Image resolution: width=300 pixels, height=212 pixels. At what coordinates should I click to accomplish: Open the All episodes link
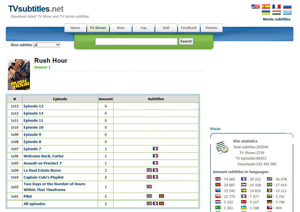[34, 204]
